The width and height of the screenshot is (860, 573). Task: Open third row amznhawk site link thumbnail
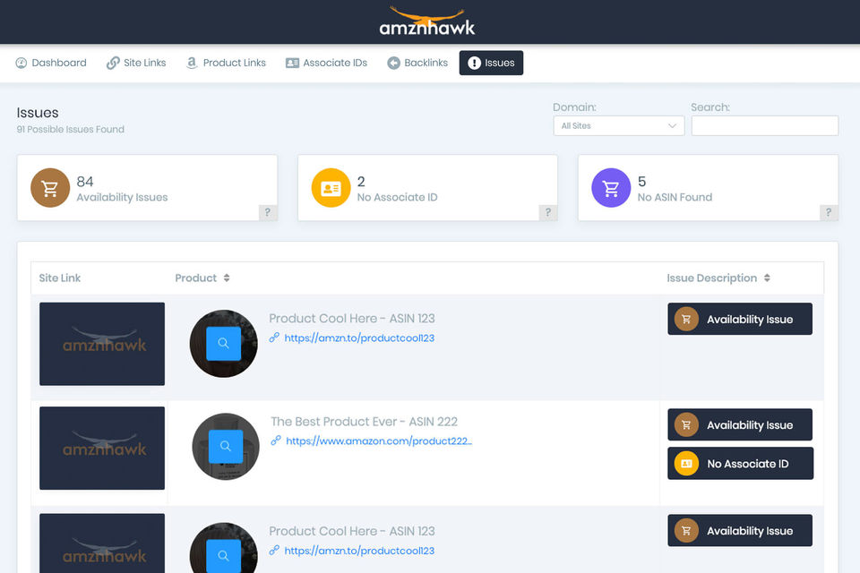[102, 543]
